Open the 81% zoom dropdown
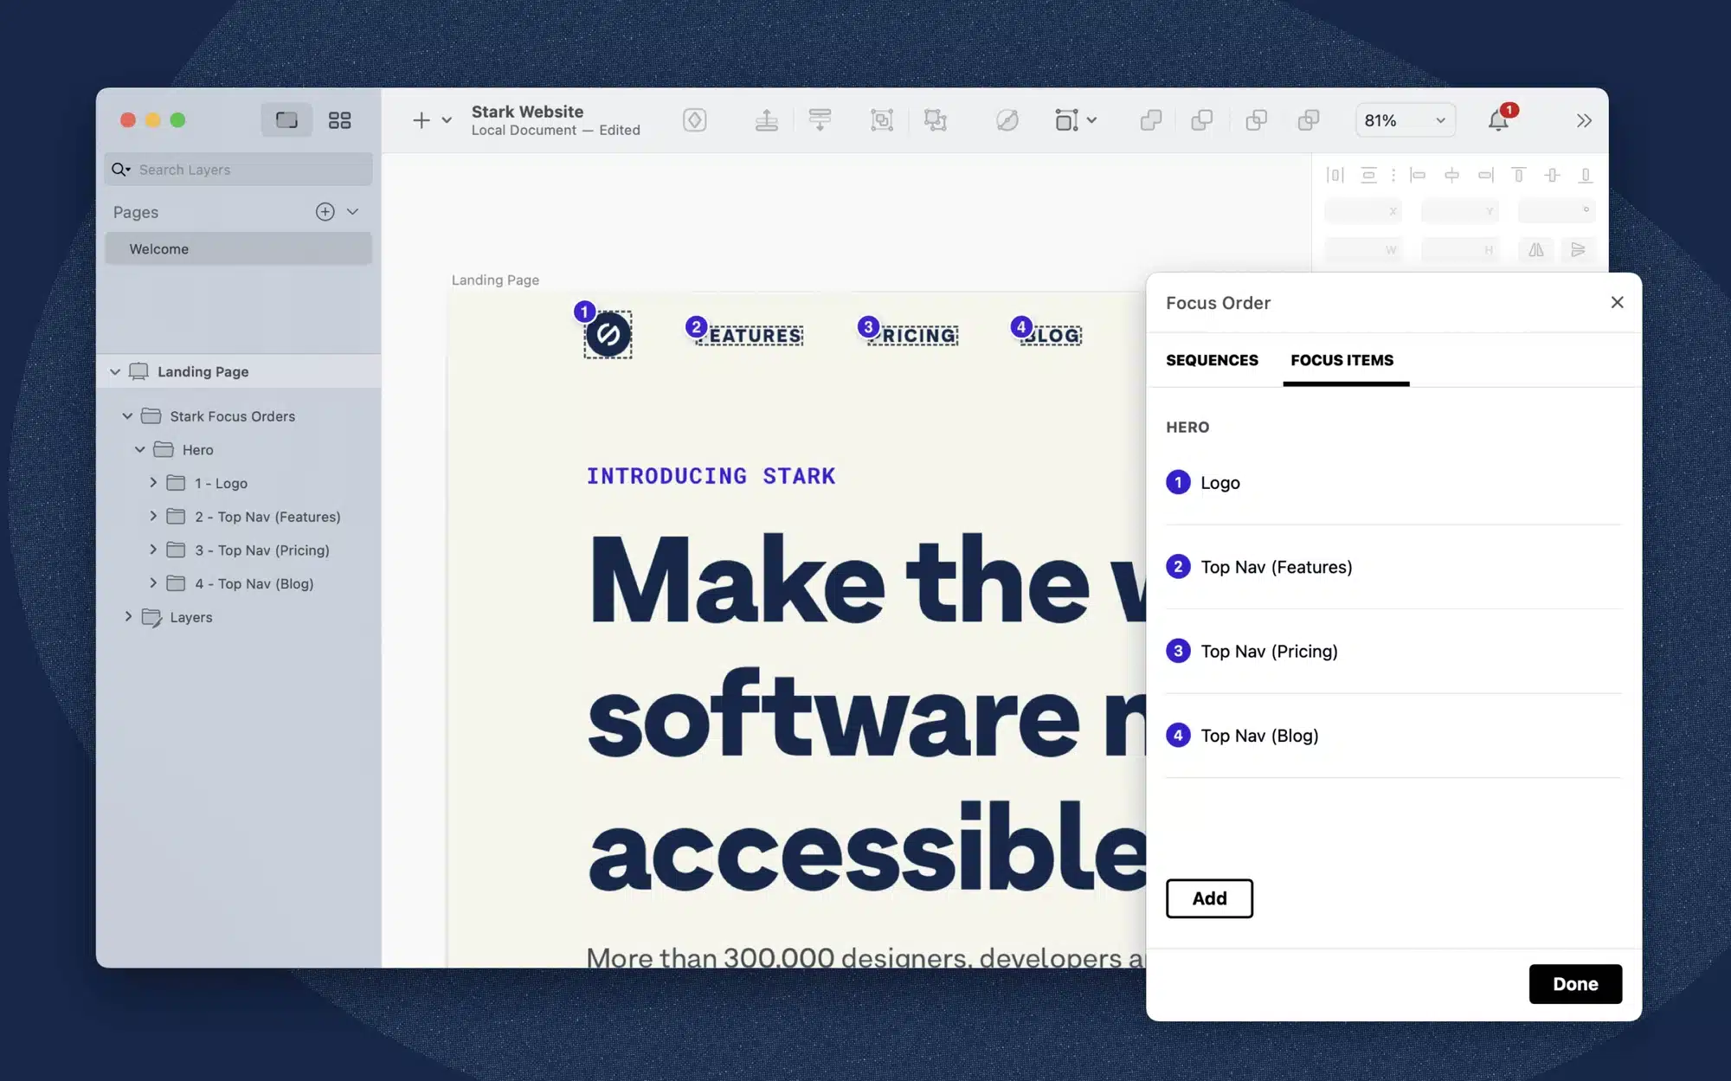This screenshot has height=1081, width=1731. pyautogui.click(x=1405, y=120)
